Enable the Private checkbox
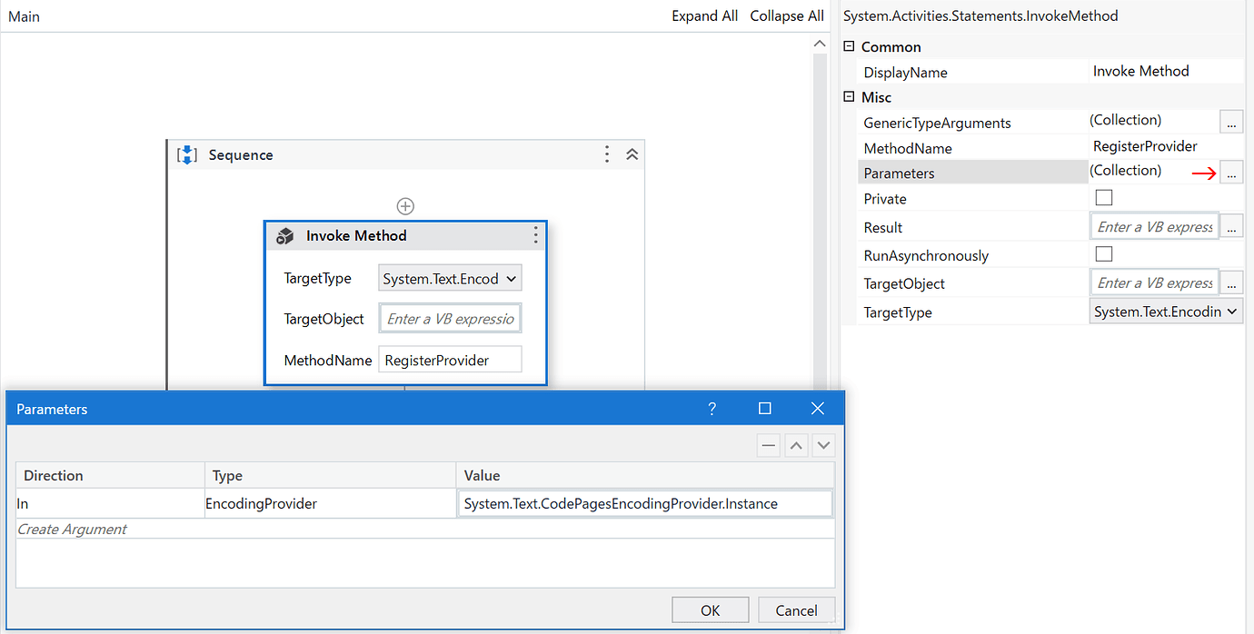The height and width of the screenshot is (634, 1254). tap(1103, 197)
